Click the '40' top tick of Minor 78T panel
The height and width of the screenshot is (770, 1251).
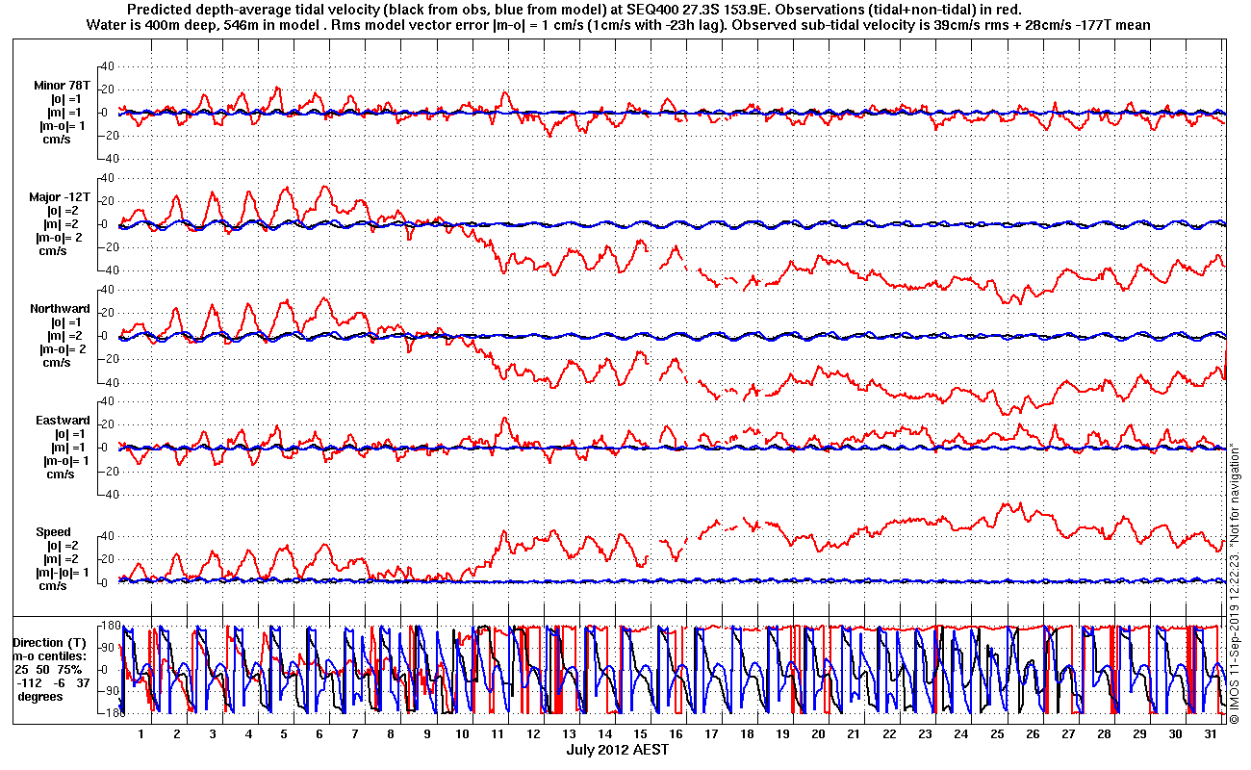click(x=109, y=66)
